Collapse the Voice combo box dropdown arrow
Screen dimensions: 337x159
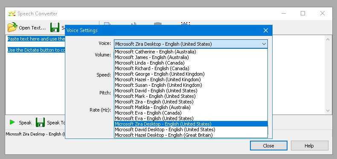tap(264, 44)
